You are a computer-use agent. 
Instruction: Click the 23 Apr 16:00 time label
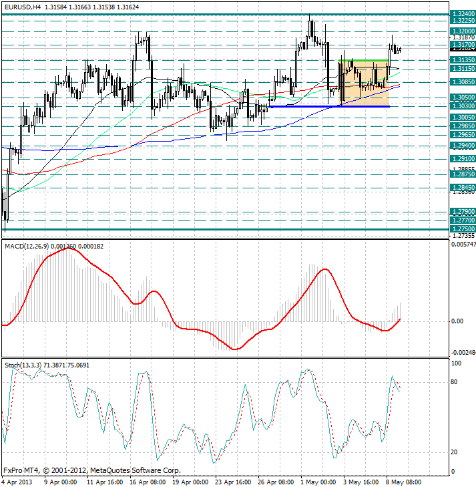click(x=232, y=480)
